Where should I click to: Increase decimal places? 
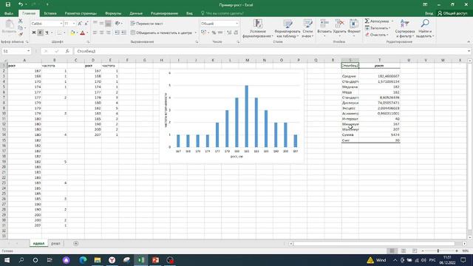tap(229, 33)
